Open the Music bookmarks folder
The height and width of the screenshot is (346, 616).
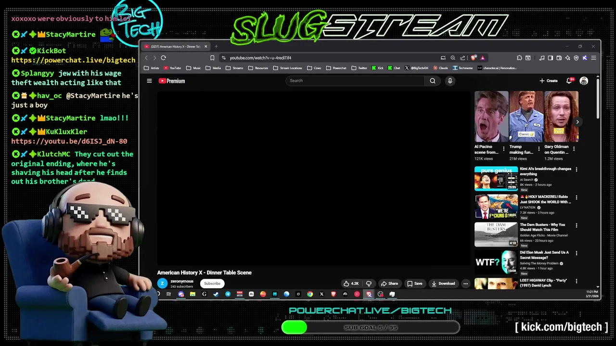pos(193,68)
